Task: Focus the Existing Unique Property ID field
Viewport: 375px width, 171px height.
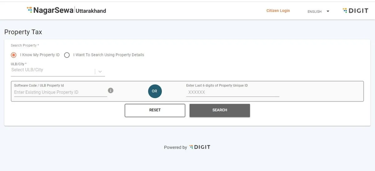Action: [60, 92]
